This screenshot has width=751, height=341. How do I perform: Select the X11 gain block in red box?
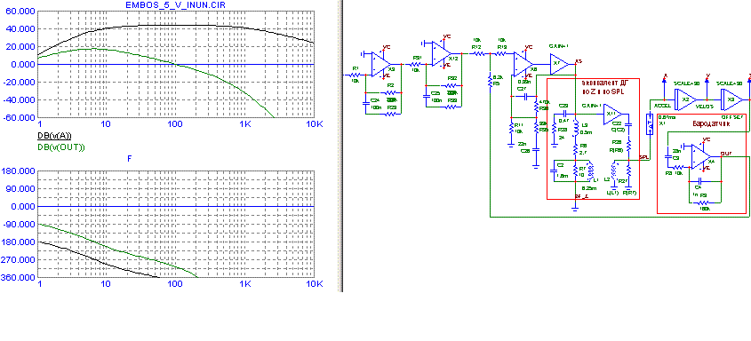pyautogui.click(x=613, y=115)
